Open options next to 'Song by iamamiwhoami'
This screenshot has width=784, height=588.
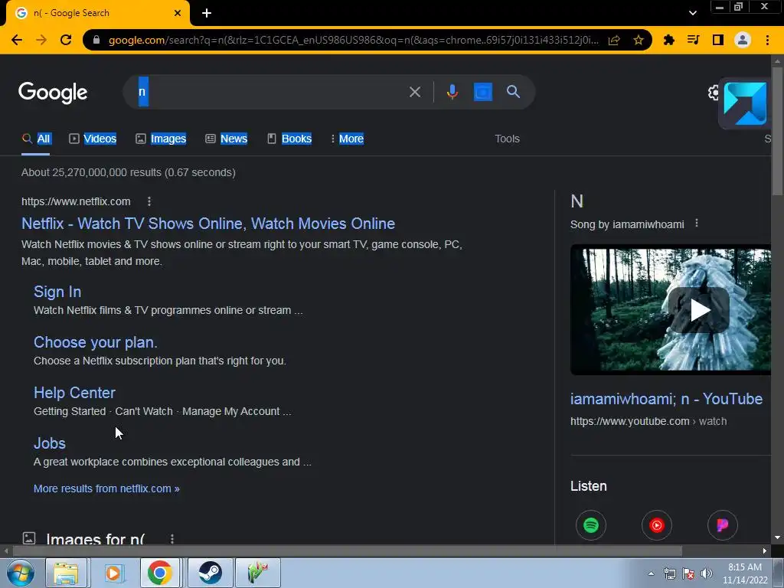click(x=697, y=224)
